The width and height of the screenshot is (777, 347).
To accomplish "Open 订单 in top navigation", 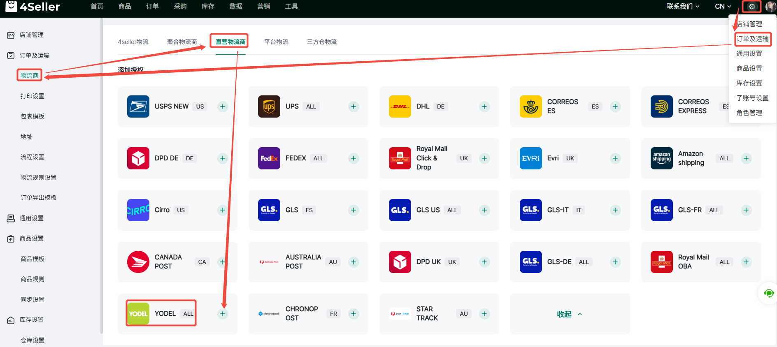I will pyautogui.click(x=153, y=7).
